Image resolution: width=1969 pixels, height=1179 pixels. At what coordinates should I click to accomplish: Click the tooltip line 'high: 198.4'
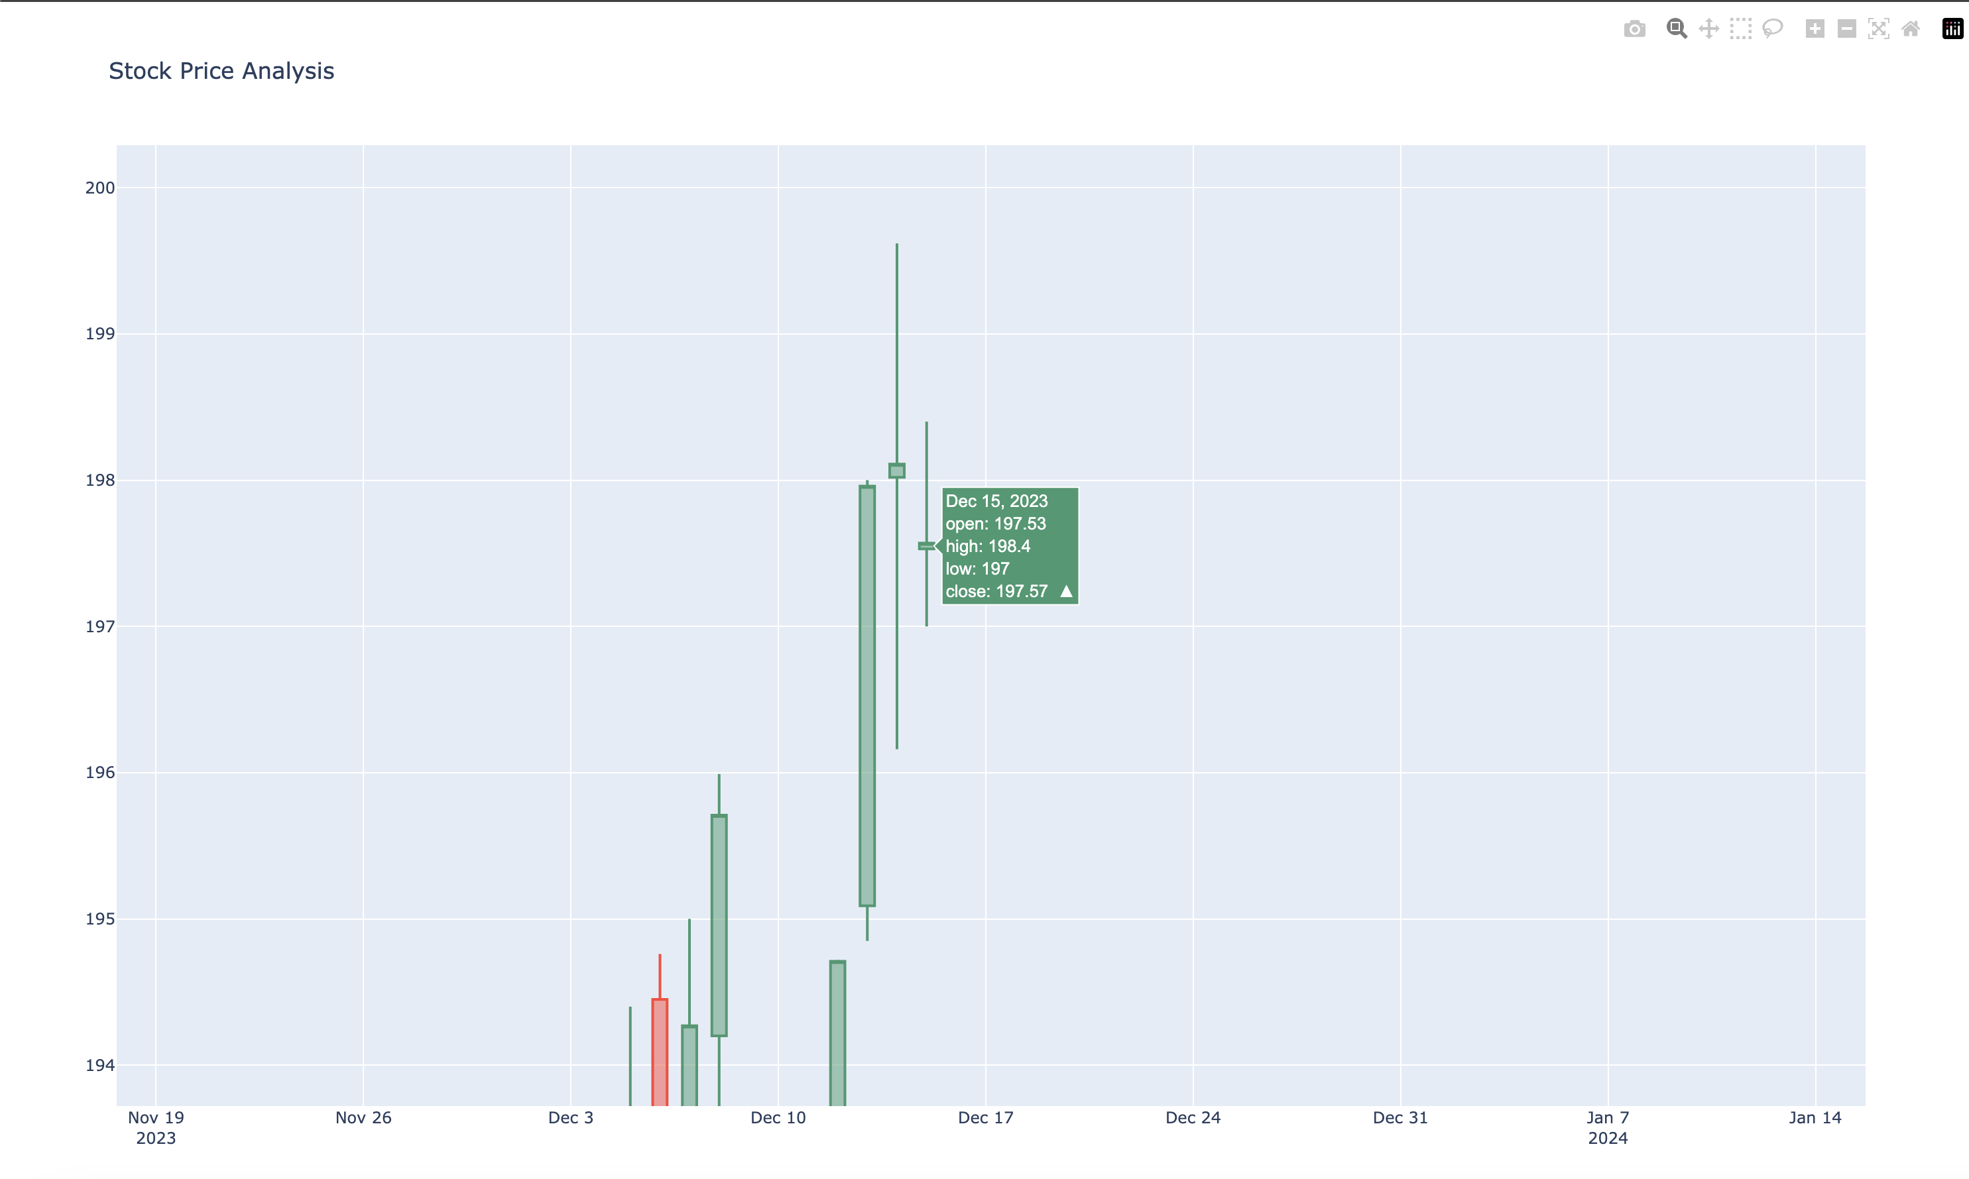coord(988,546)
